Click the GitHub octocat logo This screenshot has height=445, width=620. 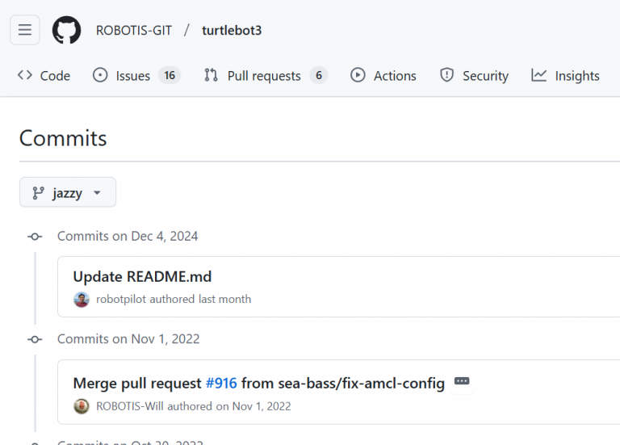click(67, 31)
